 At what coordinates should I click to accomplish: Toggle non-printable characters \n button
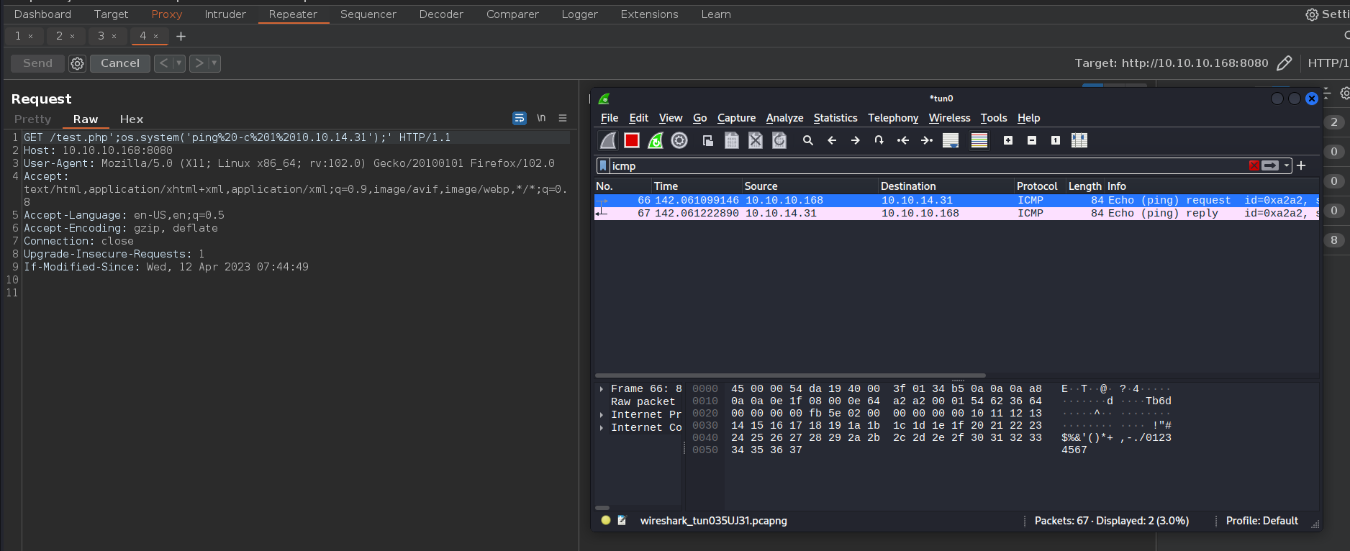[541, 118]
